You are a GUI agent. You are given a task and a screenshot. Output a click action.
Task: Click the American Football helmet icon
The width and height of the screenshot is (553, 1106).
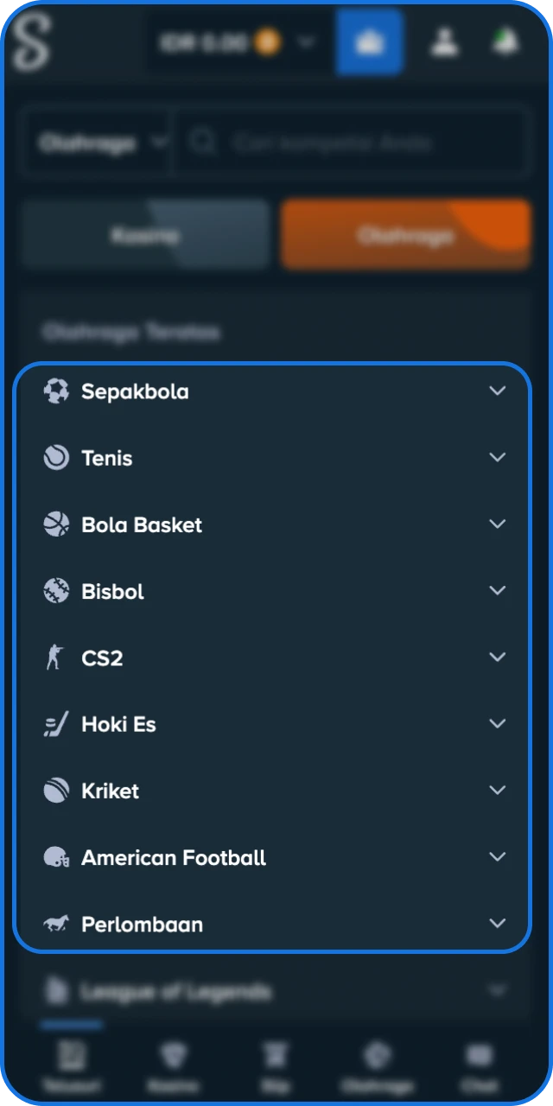(56, 856)
